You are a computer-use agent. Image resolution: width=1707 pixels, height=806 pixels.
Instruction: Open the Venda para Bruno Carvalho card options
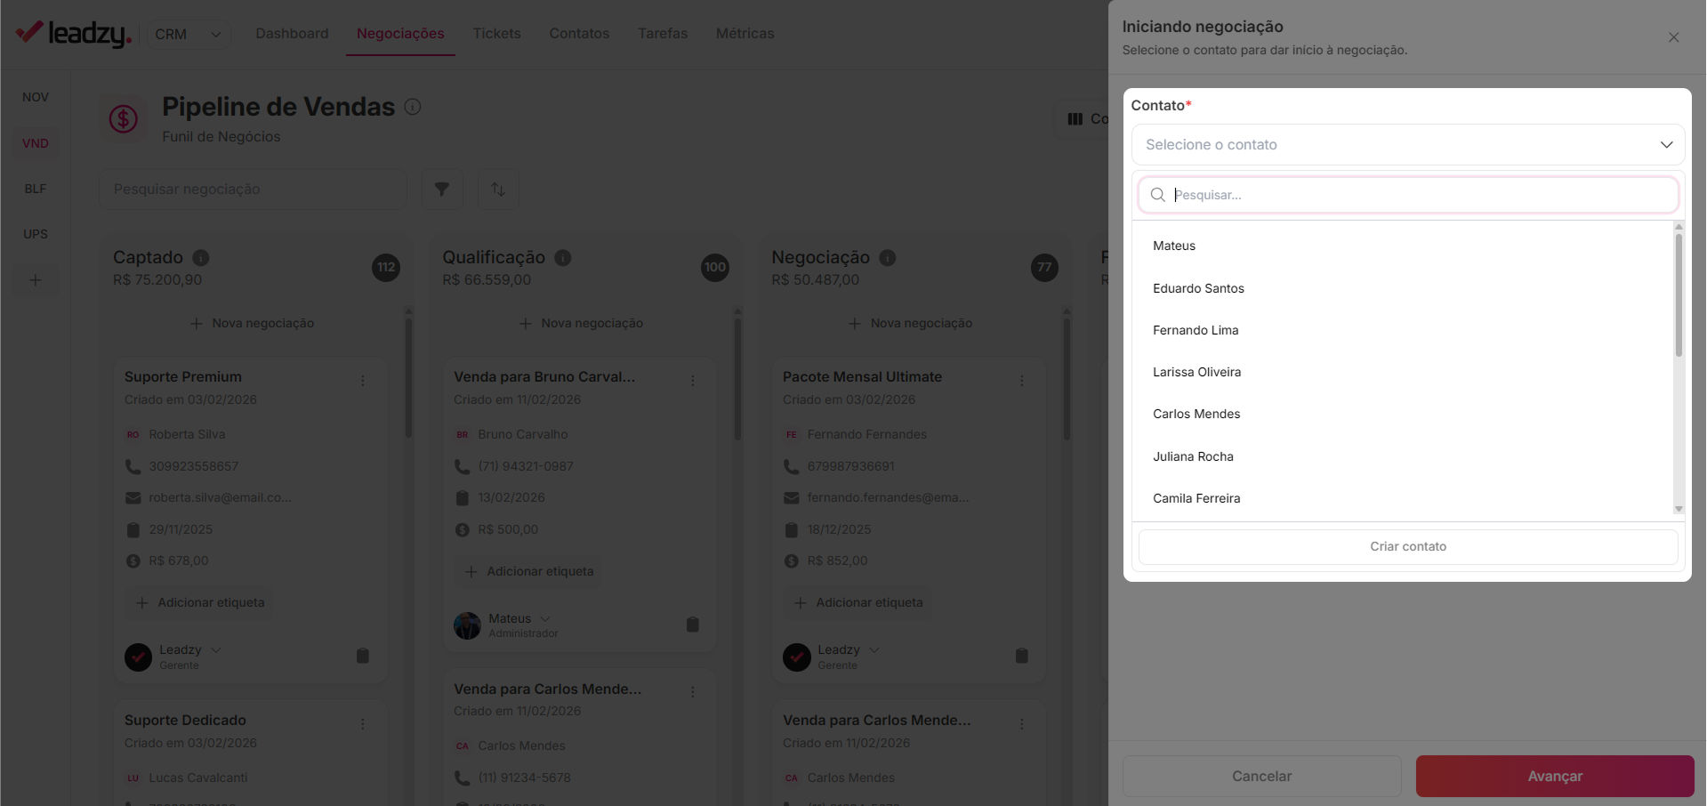coord(693,381)
